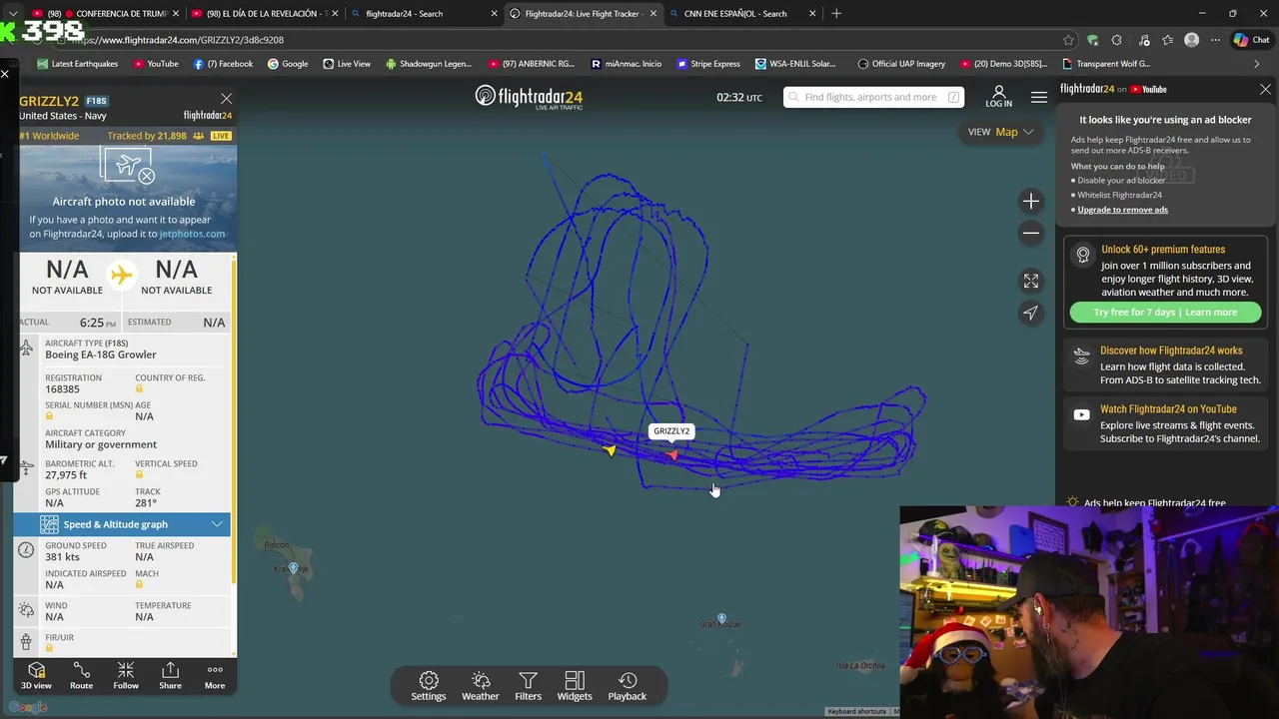Open the (7) Facebook bookmark
The height and width of the screenshot is (719, 1279).
223,64
